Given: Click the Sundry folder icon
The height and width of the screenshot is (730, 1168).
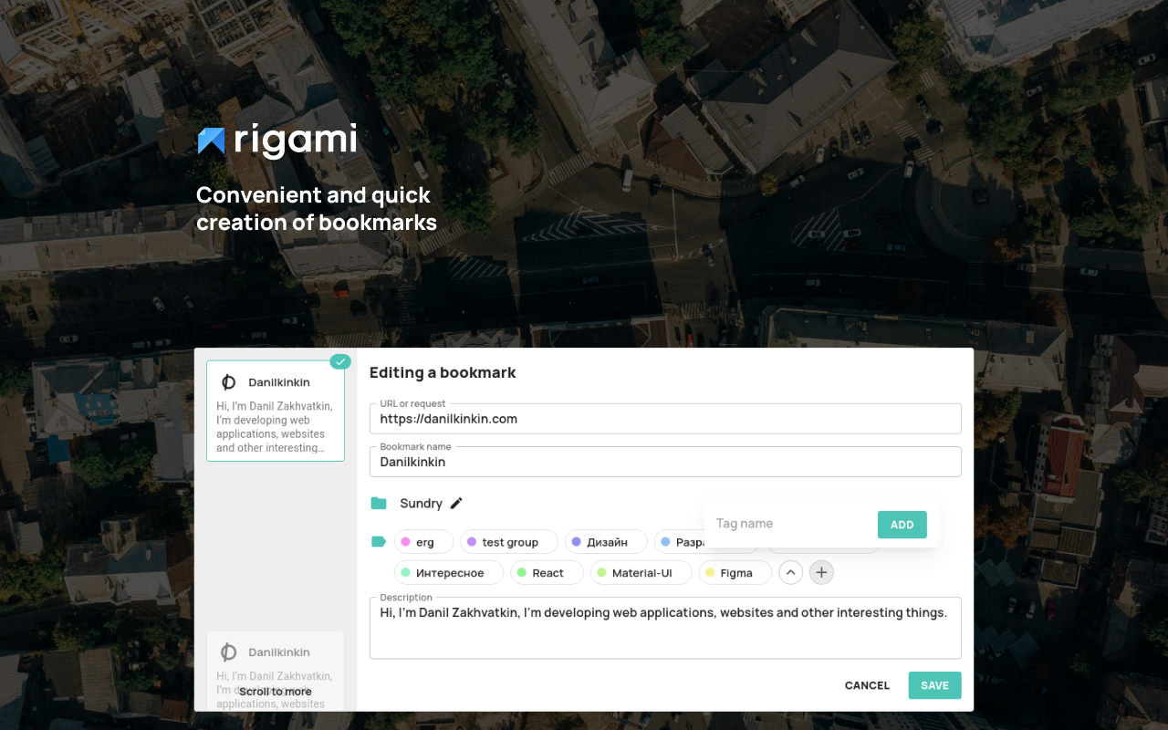Looking at the screenshot, I should coord(379,503).
